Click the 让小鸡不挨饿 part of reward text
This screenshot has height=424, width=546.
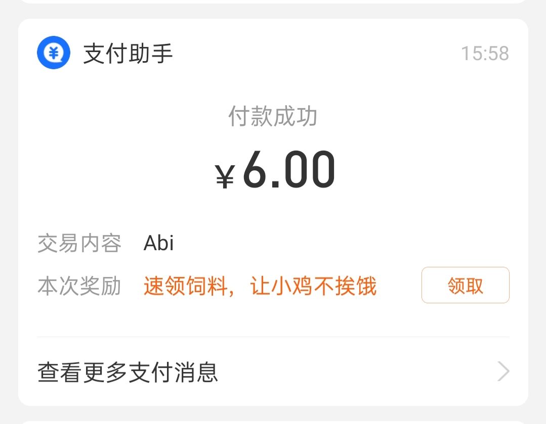click(313, 287)
